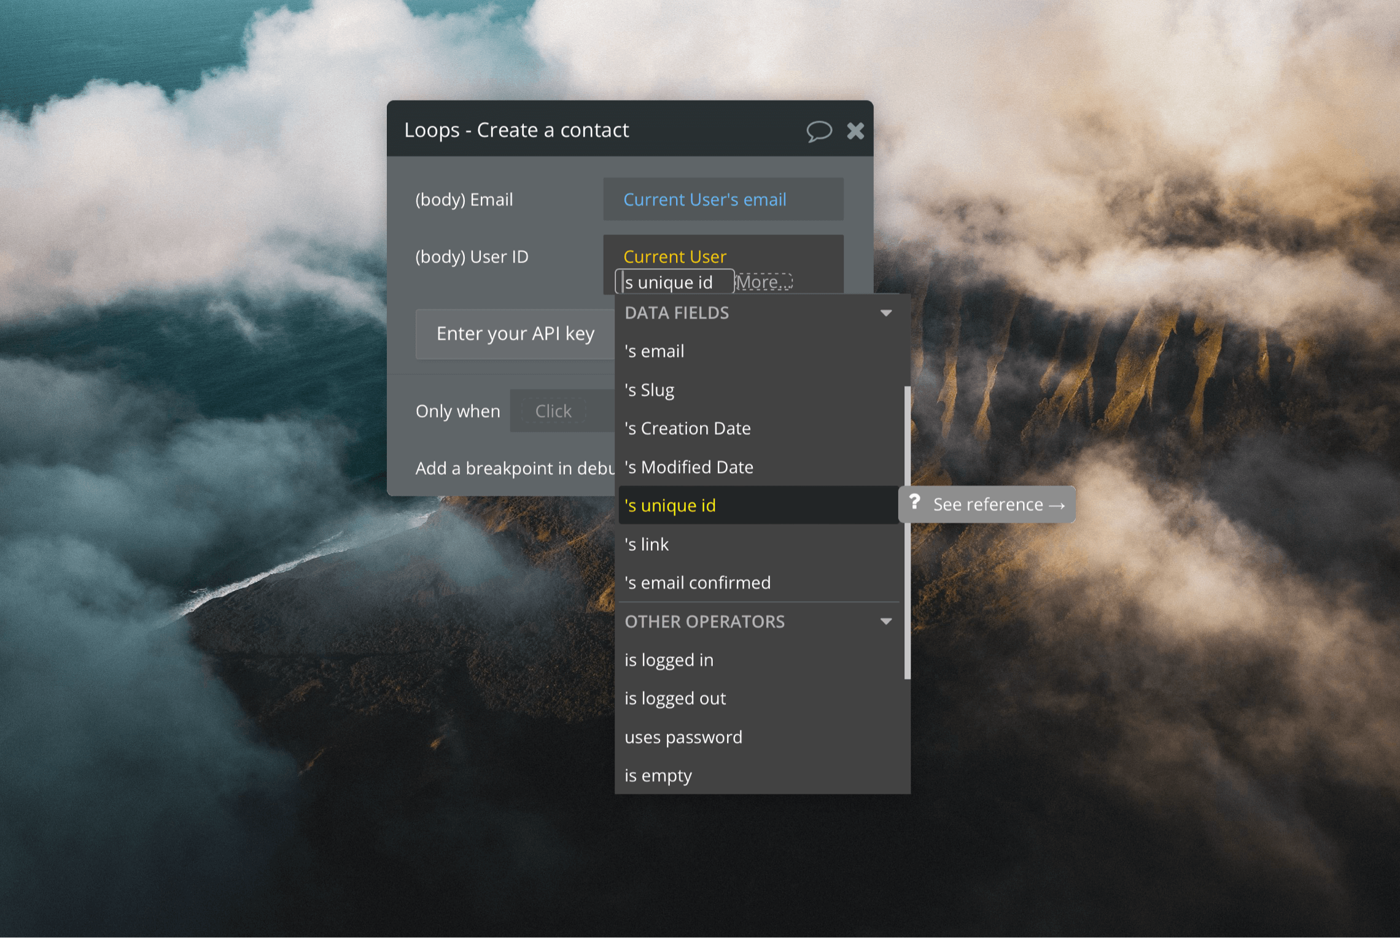This screenshot has height=938, width=1400.
Task: Click the Current User's email expression
Action: click(704, 200)
